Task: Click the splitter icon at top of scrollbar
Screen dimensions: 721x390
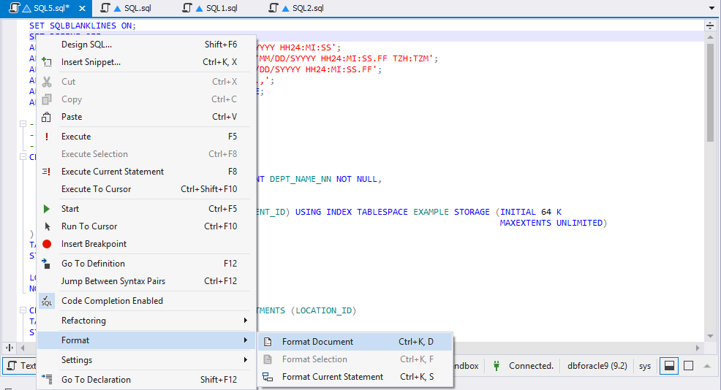Action: point(710,26)
